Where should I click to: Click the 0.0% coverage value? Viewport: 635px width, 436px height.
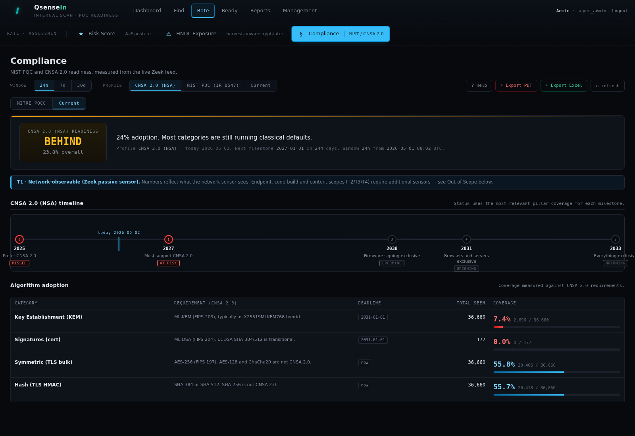point(502,342)
